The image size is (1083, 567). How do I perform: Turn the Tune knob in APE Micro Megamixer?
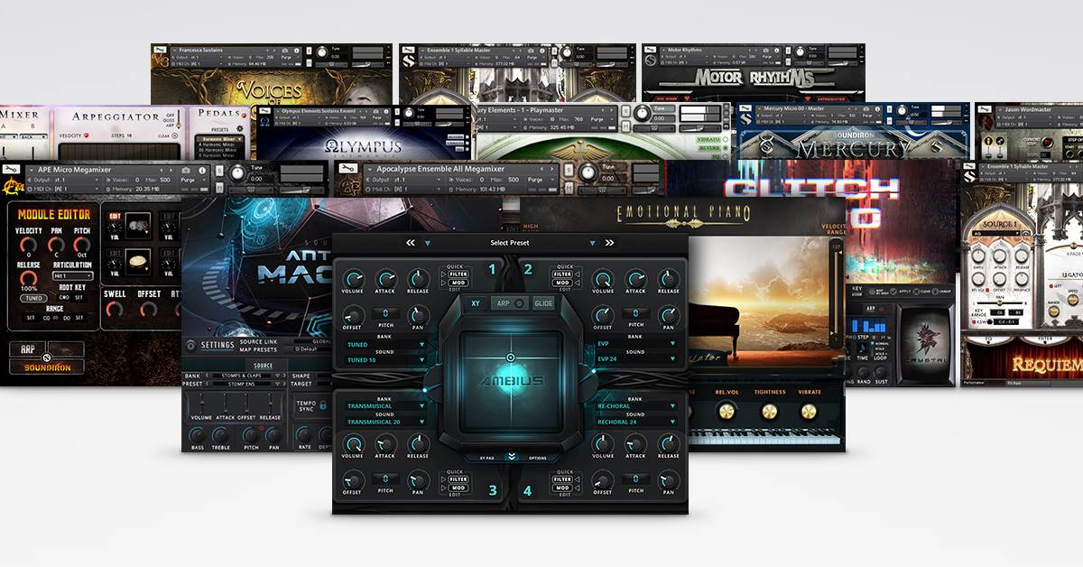236,173
